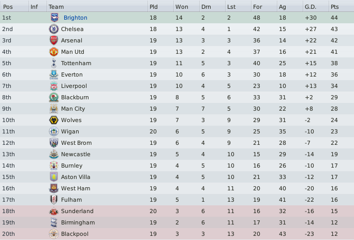This screenshot has width=354, height=240.
Task: Click the Chelsea club badge
Action: (x=54, y=29)
